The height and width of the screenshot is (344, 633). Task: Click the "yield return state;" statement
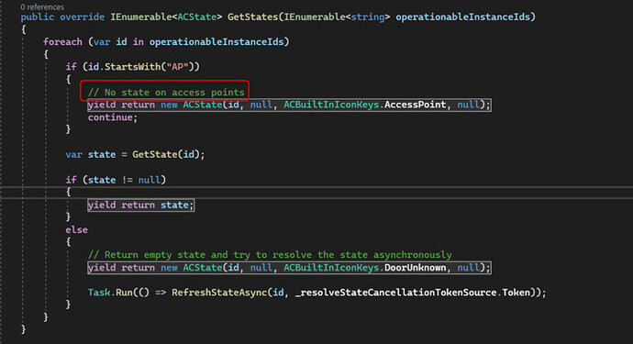point(141,205)
